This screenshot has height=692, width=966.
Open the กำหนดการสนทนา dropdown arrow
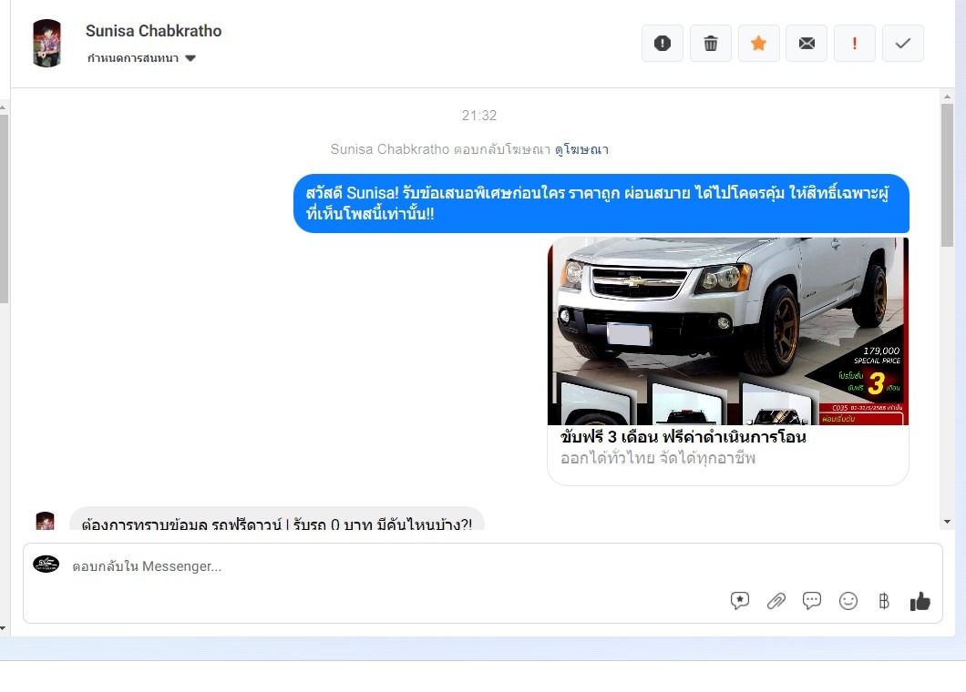pos(190,58)
